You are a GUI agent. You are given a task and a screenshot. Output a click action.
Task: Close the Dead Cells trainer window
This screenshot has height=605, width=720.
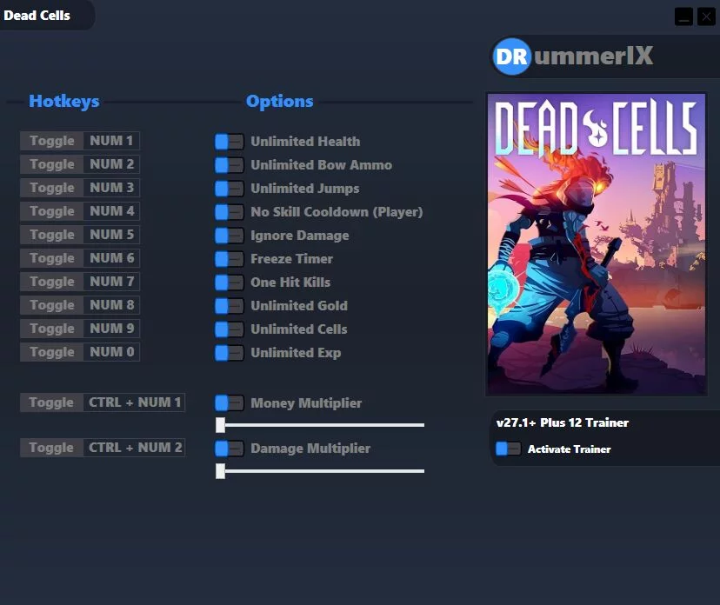(x=706, y=17)
